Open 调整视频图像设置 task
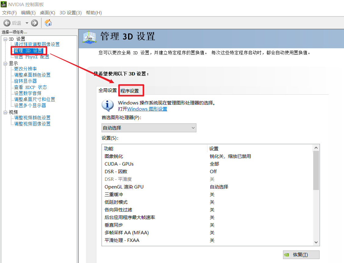Viewport: 344px width, 263px height. pos(32,124)
